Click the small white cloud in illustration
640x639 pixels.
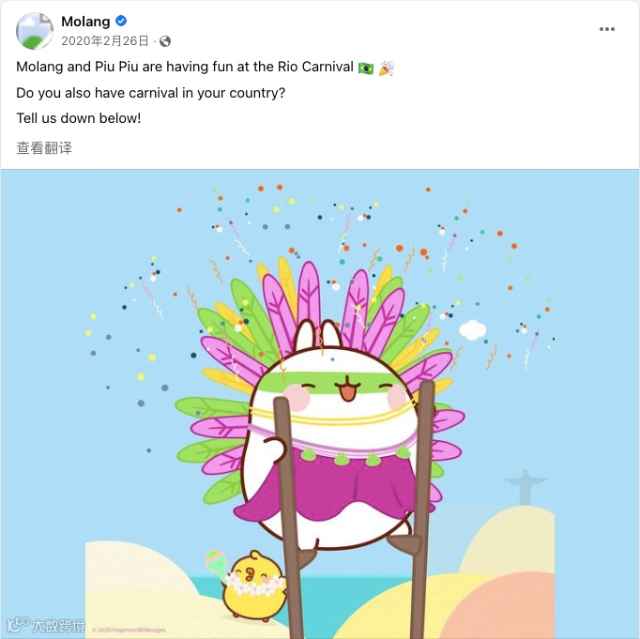473,329
